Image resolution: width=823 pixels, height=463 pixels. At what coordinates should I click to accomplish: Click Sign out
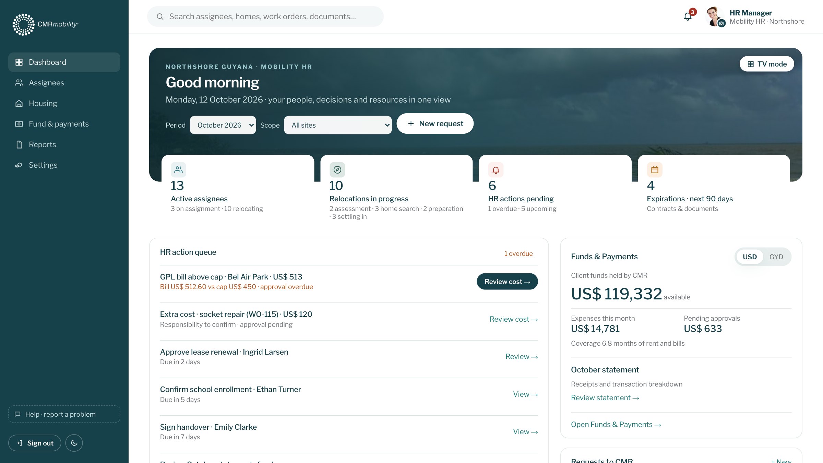tap(35, 443)
